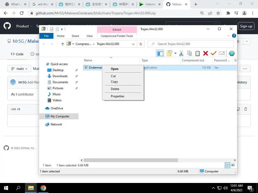The width and height of the screenshot is (258, 193).
Task: Open Product menu on the GitHub page
Action: click(24, 26)
